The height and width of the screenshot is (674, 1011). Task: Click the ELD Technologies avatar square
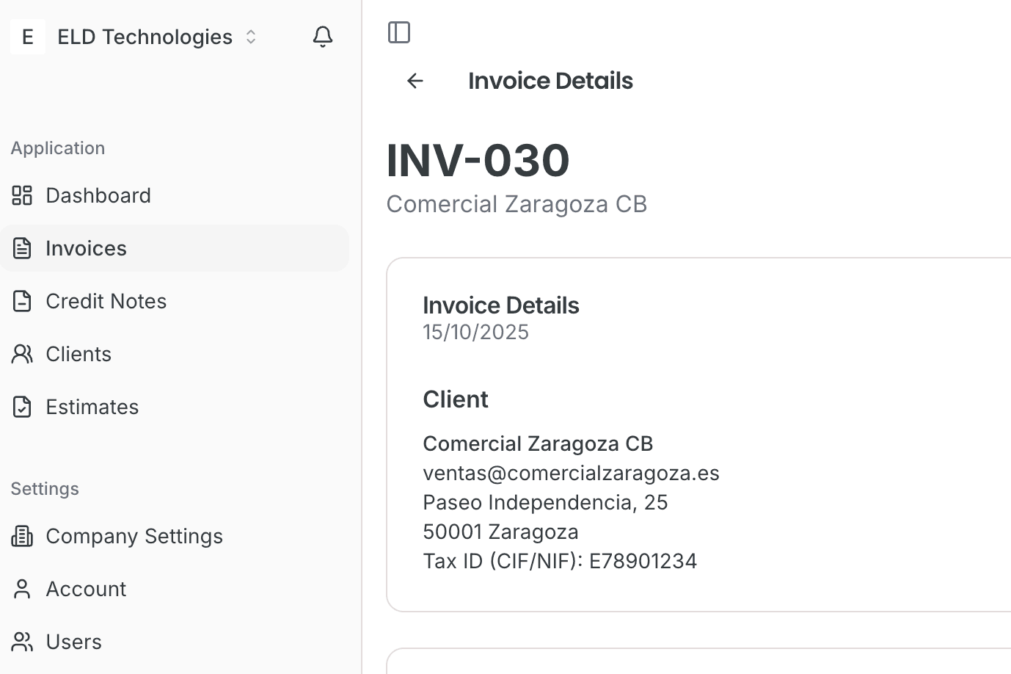(x=27, y=36)
